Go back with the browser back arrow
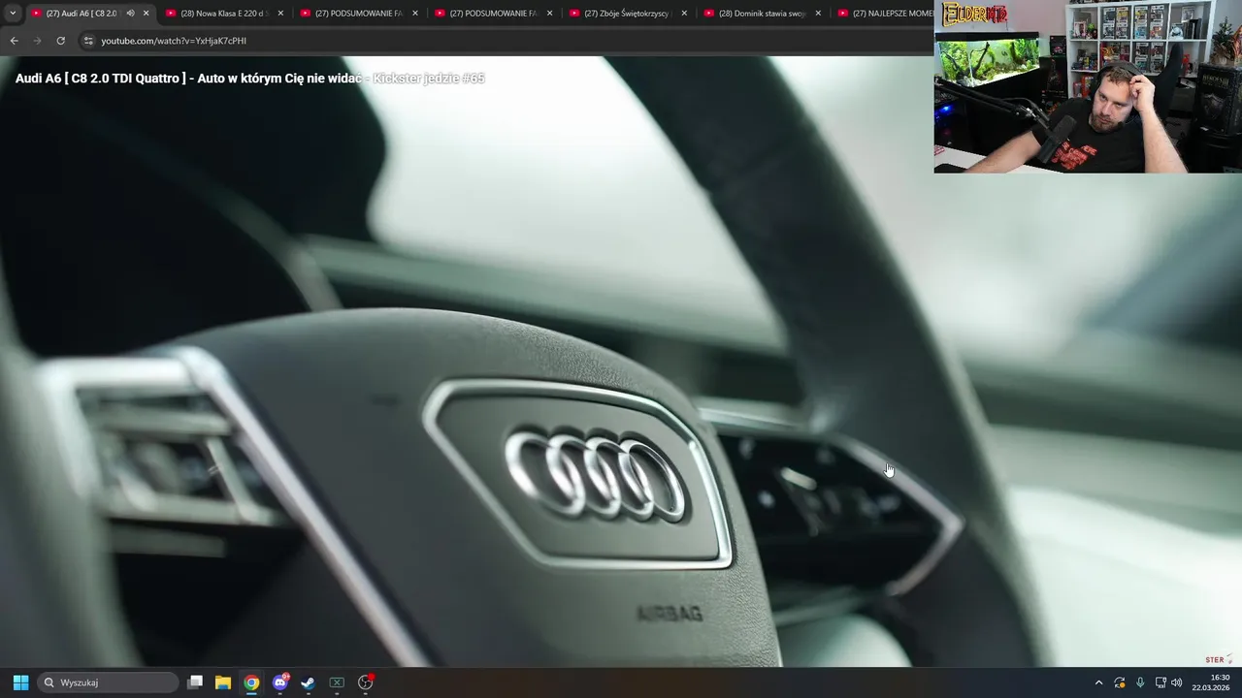Viewport: 1242px width, 698px height. [x=14, y=41]
